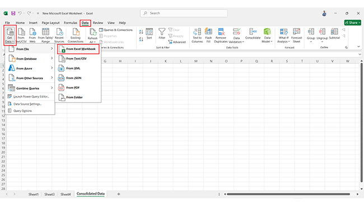Sort ascending A to Z
Screen dimensions: 364x206
[x=141, y=32]
